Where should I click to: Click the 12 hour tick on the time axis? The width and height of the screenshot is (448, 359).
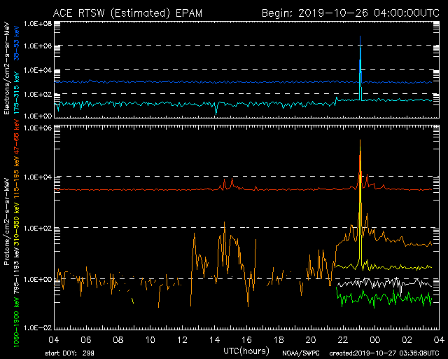click(182, 339)
